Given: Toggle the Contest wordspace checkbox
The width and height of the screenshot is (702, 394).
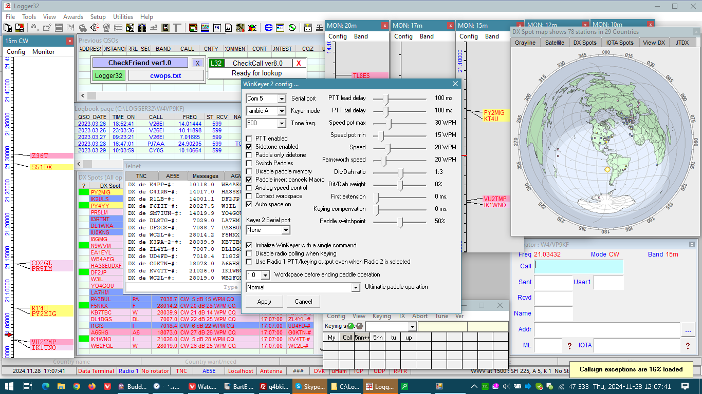Looking at the screenshot, I should (249, 196).
